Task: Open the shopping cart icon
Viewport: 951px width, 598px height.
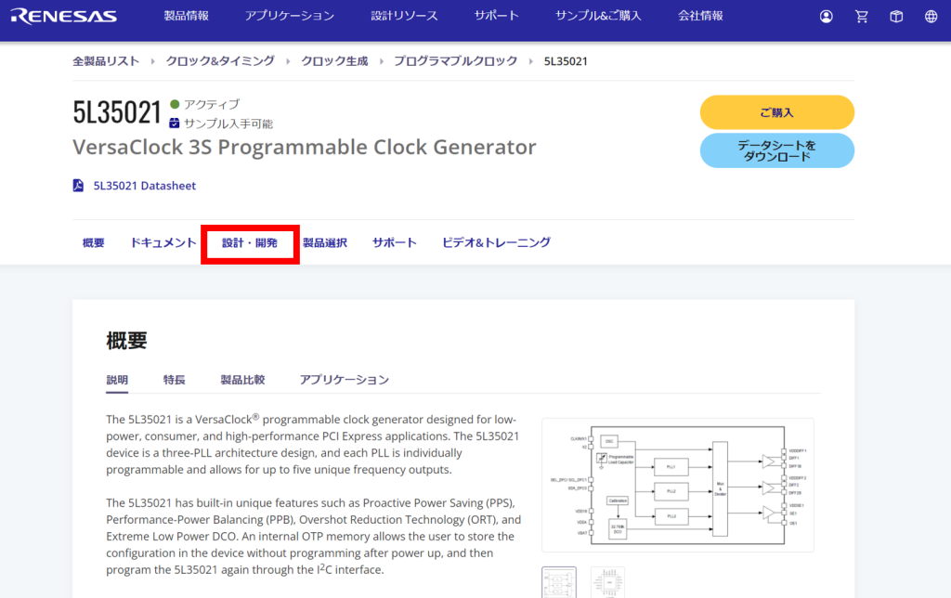Action: [861, 16]
